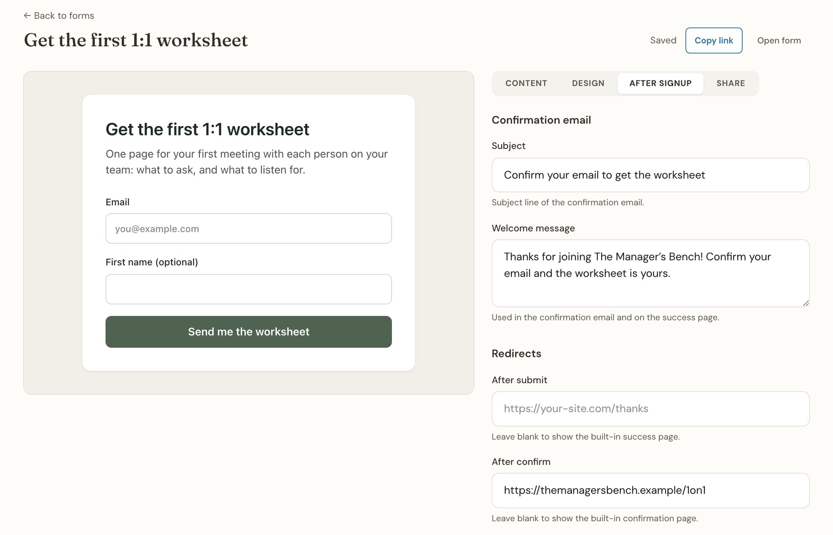Screen dimensions: 833x535
Task: Click 'Subject line of the confirmation email.' hint
Action: pos(567,202)
